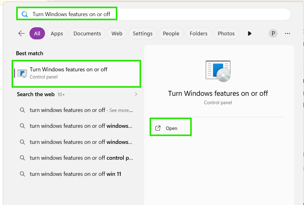304x205 pixels.
Task: Click the search magnifier icon in search box
Action: coord(25,14)
